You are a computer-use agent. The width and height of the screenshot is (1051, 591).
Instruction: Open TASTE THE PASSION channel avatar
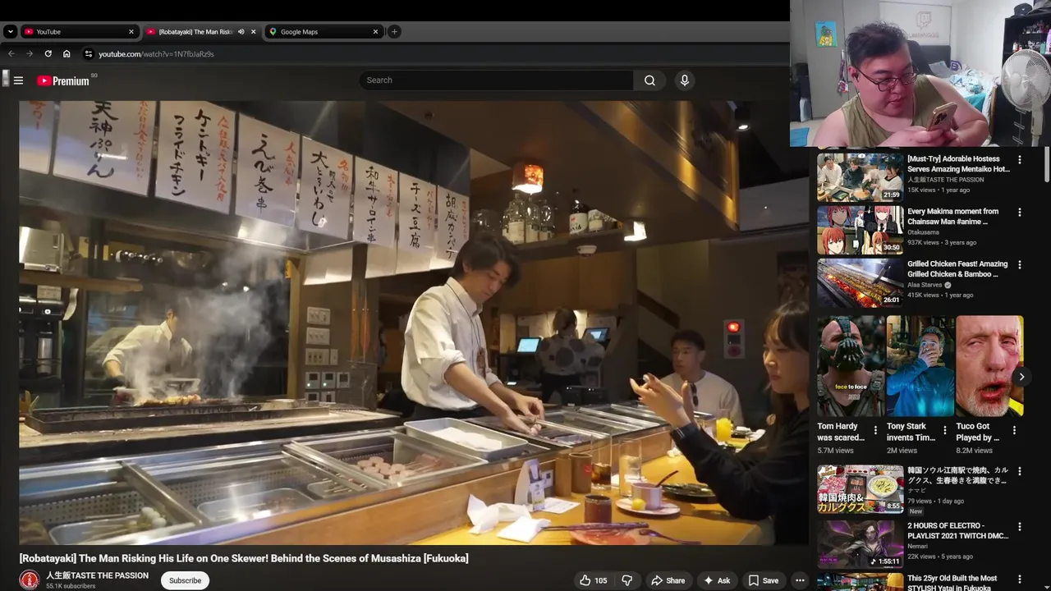[30, 580]
